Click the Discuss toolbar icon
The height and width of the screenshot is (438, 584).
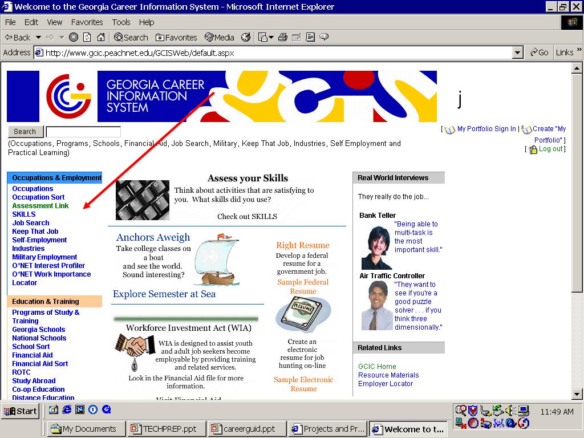310,37
